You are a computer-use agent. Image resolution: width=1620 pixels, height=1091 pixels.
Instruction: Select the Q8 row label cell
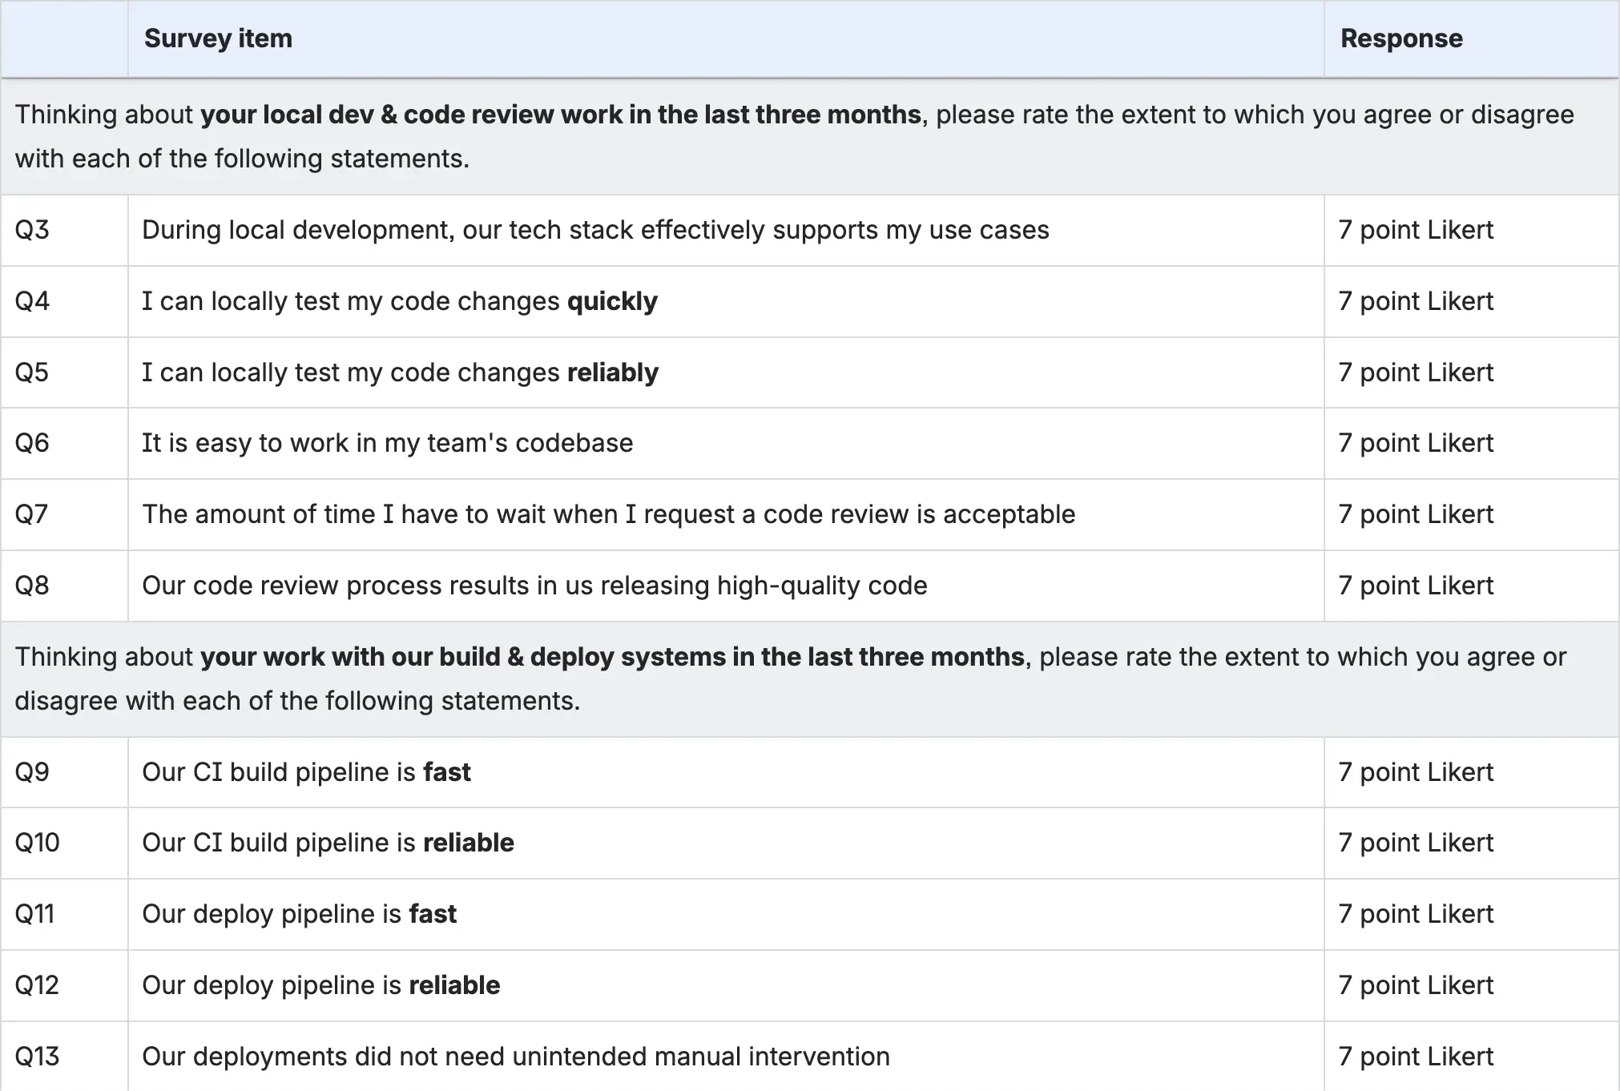32,586
